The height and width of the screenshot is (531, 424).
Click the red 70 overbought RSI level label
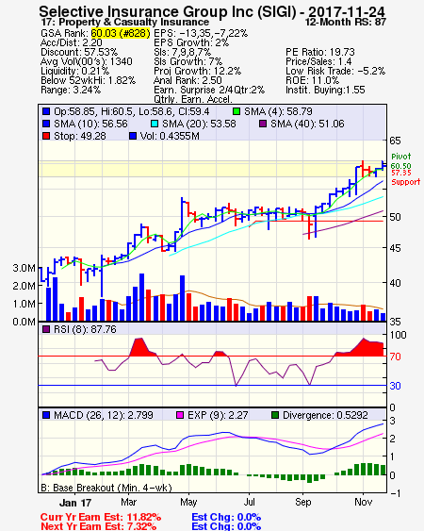point(395,357)
